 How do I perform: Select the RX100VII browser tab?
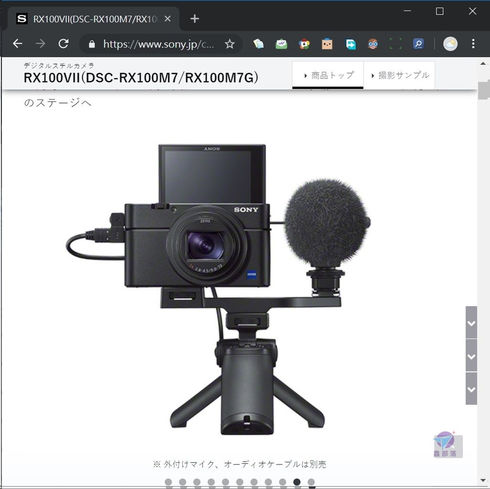point(93,19)
